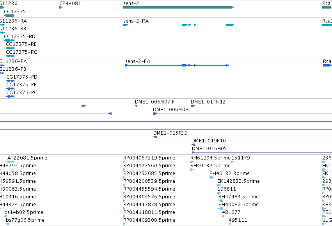332x226 pixels.
Task: Select the CG17375-PC protein
Action: coord(11,96)
